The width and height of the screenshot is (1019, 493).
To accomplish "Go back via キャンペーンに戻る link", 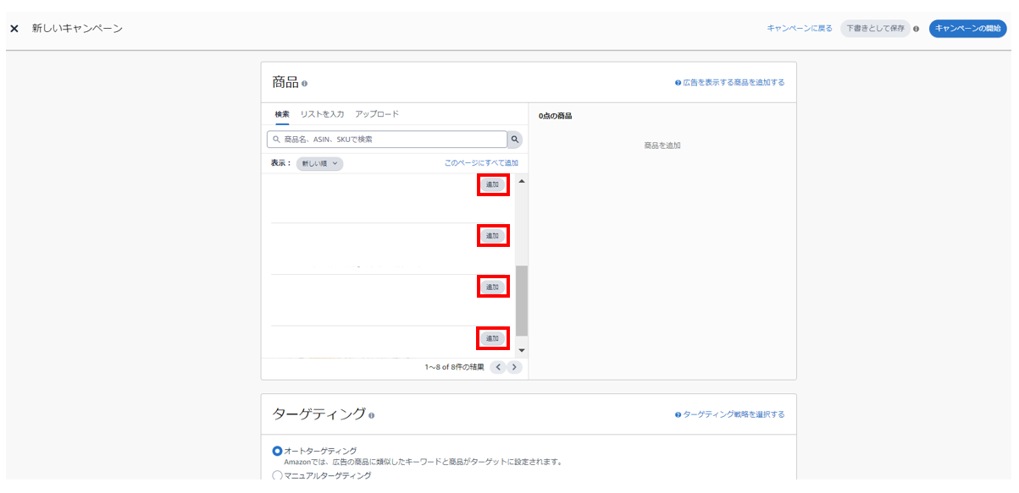I will [x=799, y=29].
